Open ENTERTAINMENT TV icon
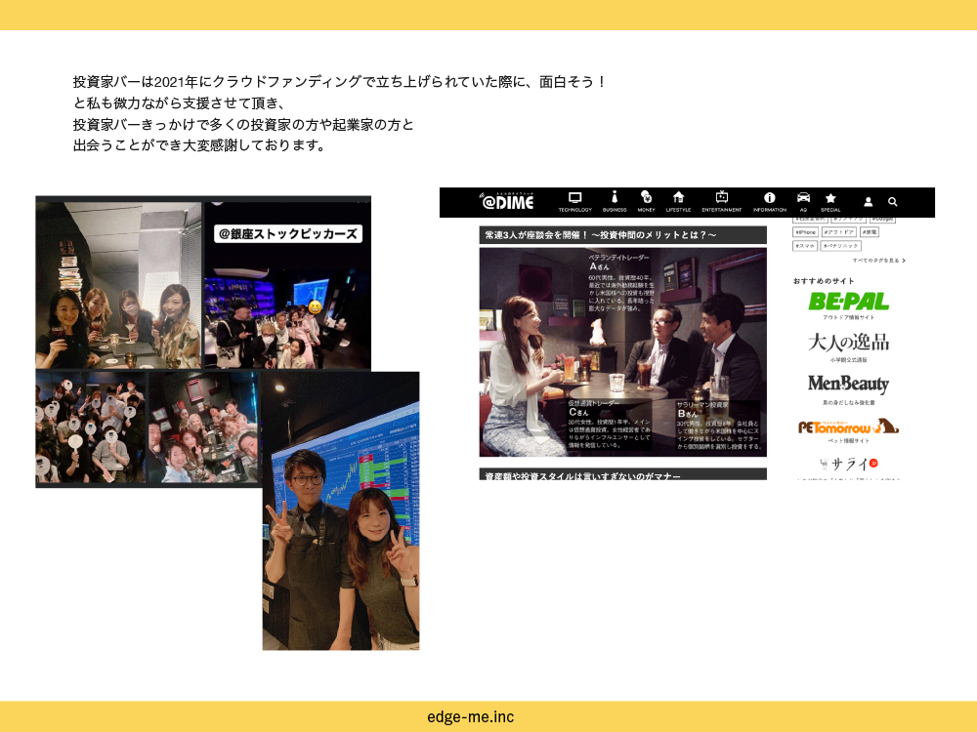 click(x=722, y=198)
